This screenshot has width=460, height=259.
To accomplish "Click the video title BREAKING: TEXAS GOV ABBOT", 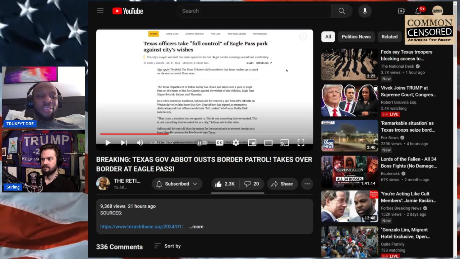I will (204, 164).
